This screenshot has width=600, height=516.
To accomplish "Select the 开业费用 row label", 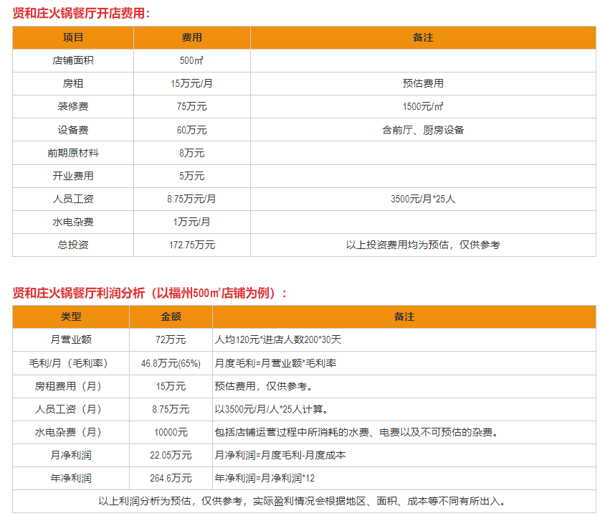I will point(73,177).
